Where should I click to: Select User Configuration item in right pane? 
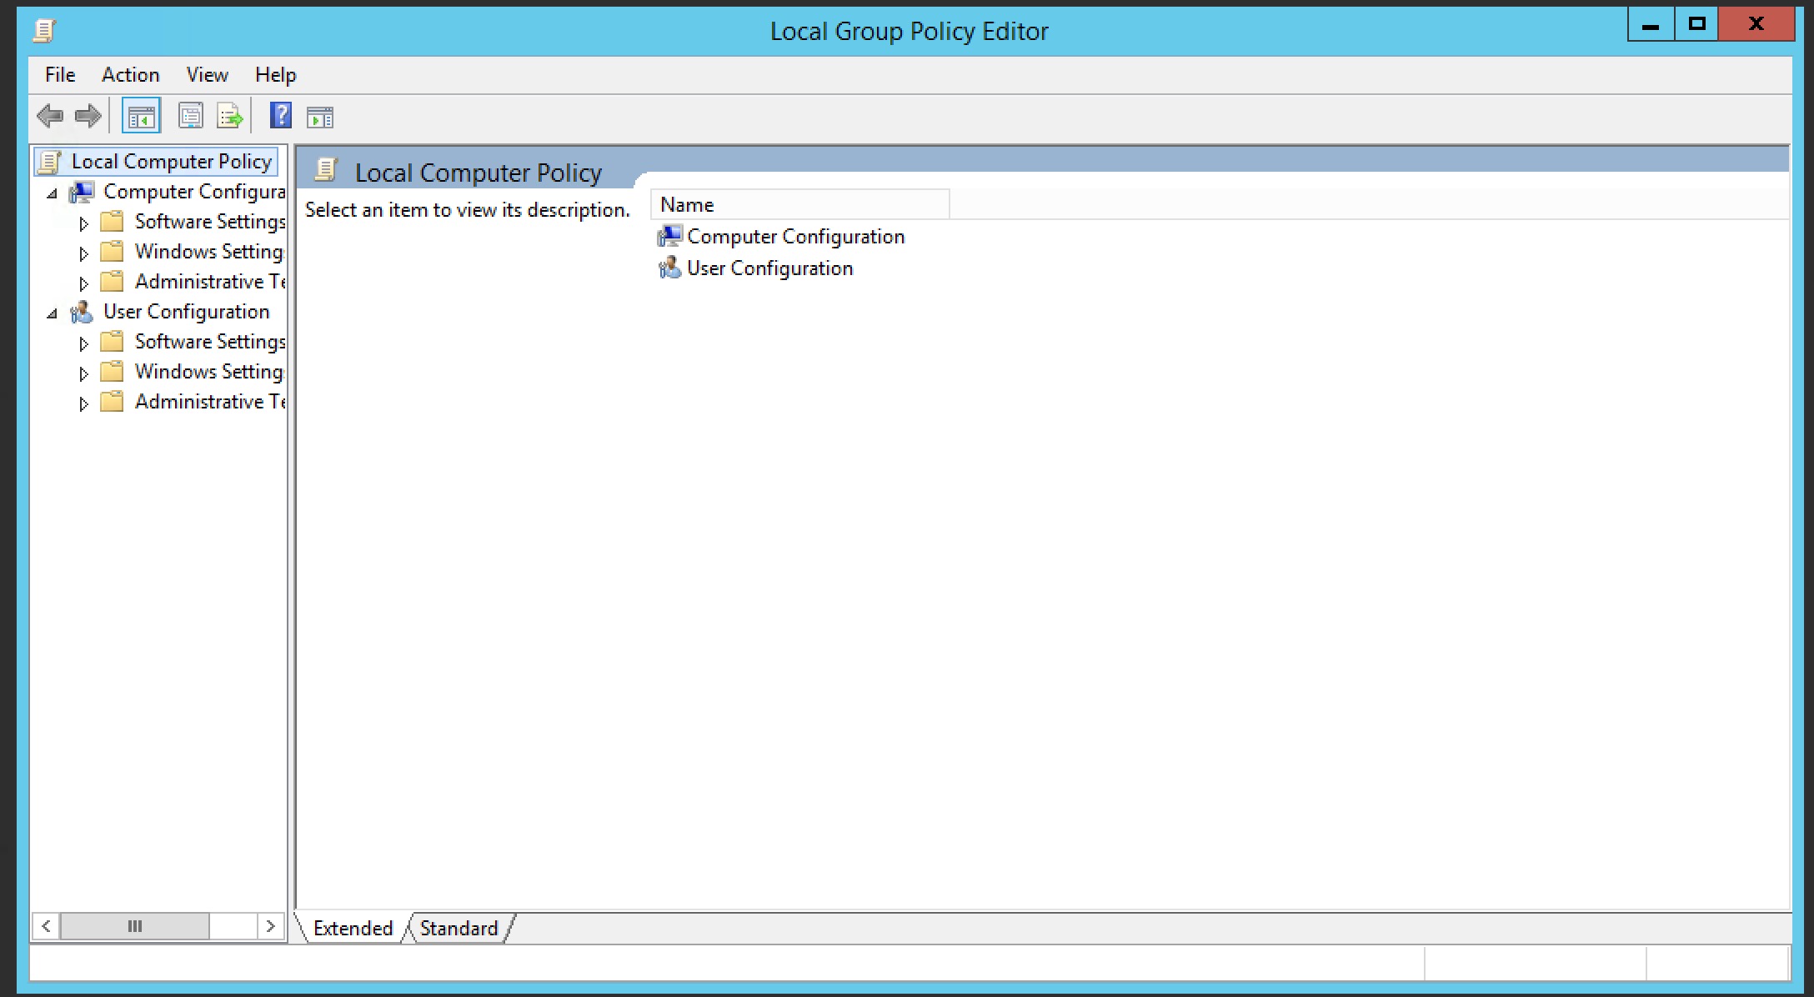point(769,268)
